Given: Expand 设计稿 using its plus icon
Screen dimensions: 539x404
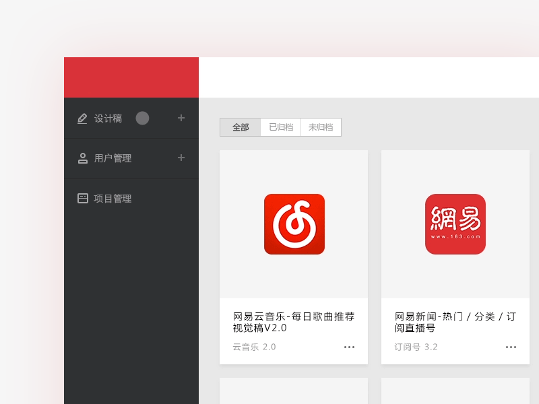Looking at the screenshot, I should [181, 118].
